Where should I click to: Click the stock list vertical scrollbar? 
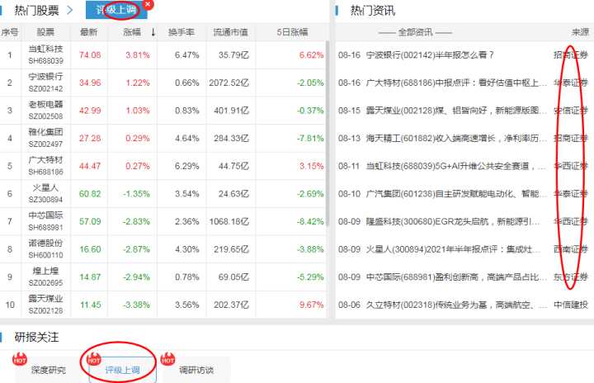click(x=328, y=133)
